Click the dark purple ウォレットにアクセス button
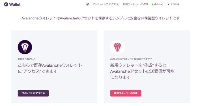The image size is (198, 106). [33, 93]
